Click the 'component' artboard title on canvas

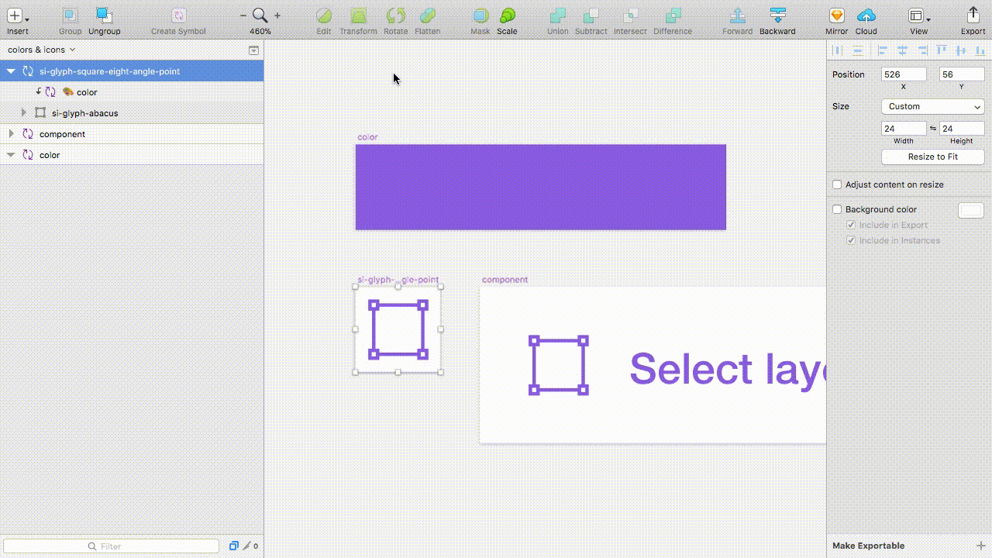pyautogui.click(x=505, y=280)
